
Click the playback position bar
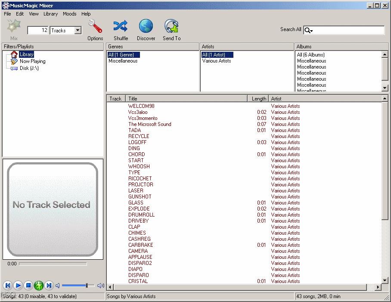point(53,264)
